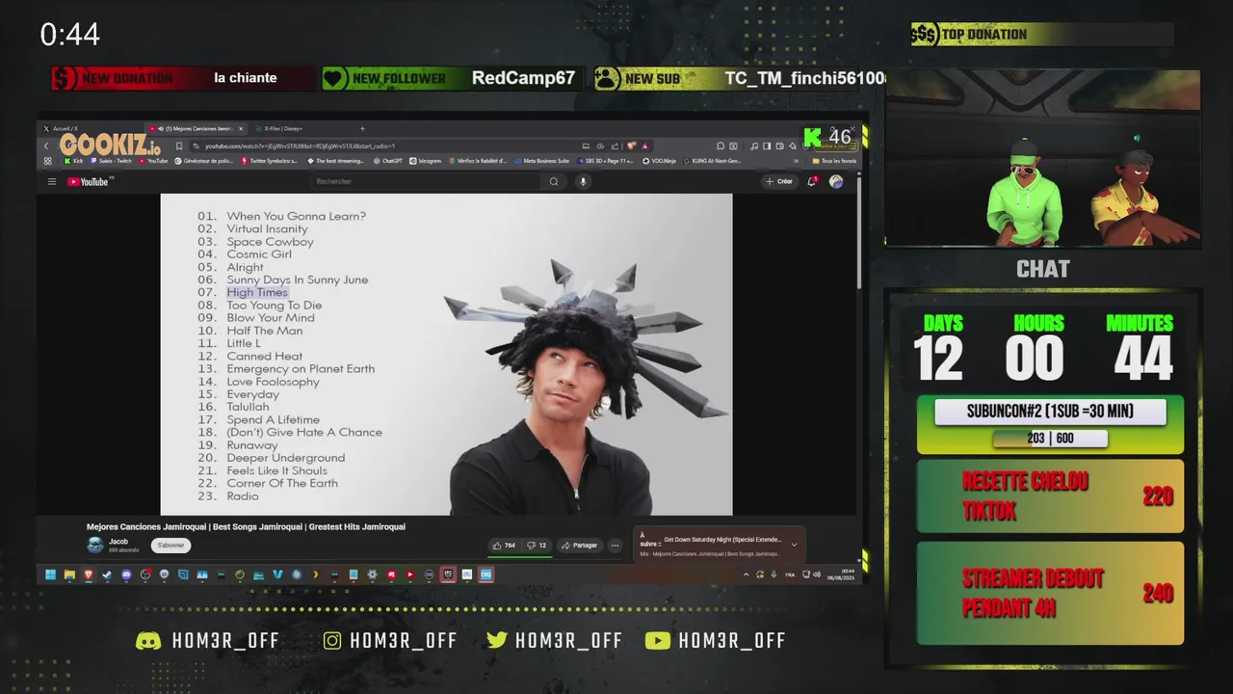
Task: Open Kick bookmark
Action: coord(72,161)
